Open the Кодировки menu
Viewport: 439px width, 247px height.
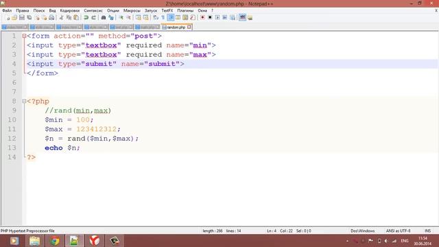[x=70, y=10]
